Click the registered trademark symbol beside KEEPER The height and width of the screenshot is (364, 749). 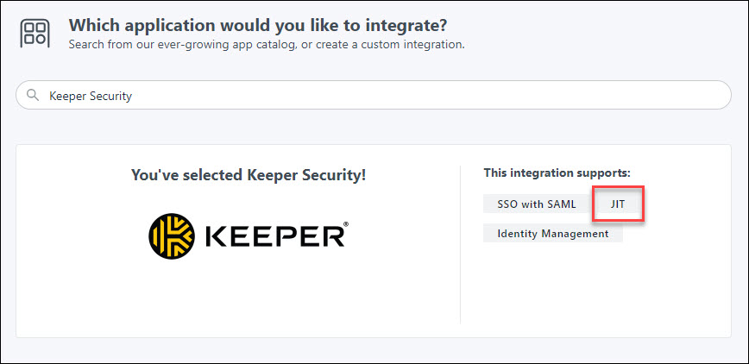pos(346,224)
